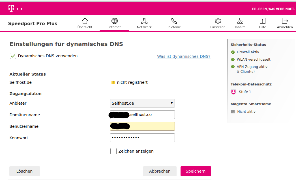This screenshot has width=296, height=187.
Task: Click the Abmelden label
Action: pos(285,27)
